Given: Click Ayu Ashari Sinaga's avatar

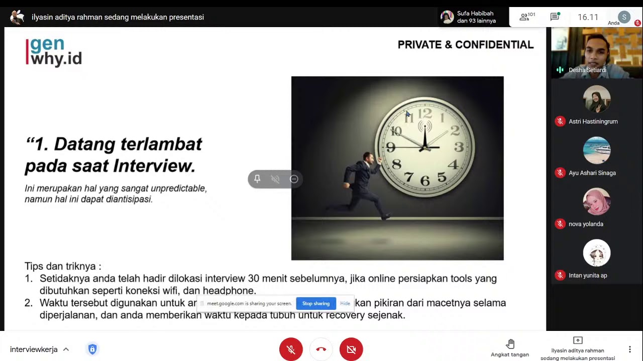Looking at the screenshot, I should point(597,150).
